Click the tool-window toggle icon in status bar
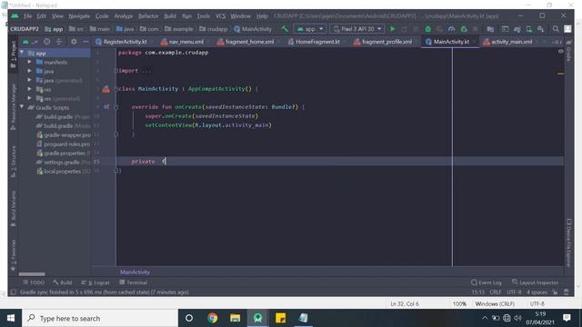Image resolution: width=582 pixels, height=327 pixels. coord(14,292)
